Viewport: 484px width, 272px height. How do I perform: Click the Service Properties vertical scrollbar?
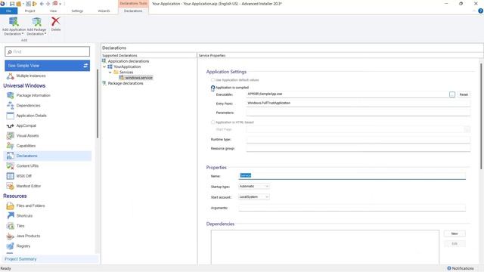tap(481, 116)
